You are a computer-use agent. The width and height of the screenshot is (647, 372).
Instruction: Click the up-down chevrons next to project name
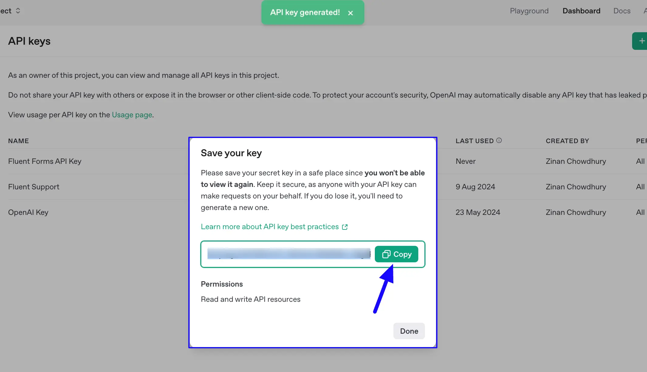[x=18, y=10]
